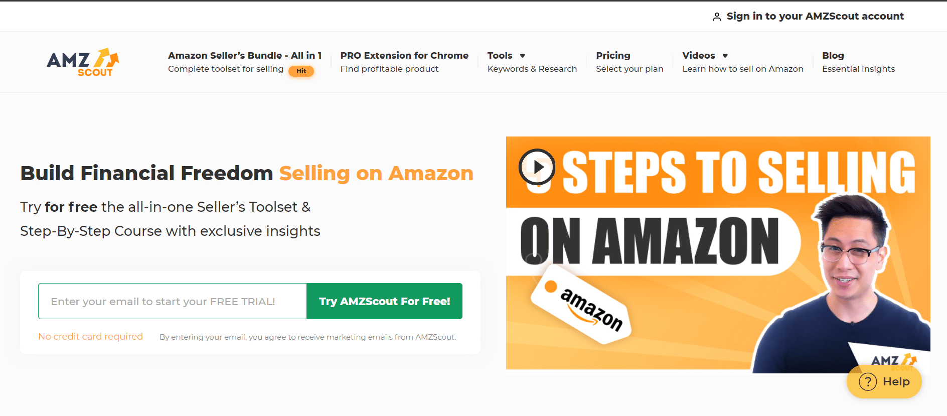
Task: Click the Selling on Amazon headline text
Action: click(x=376, y=174)
